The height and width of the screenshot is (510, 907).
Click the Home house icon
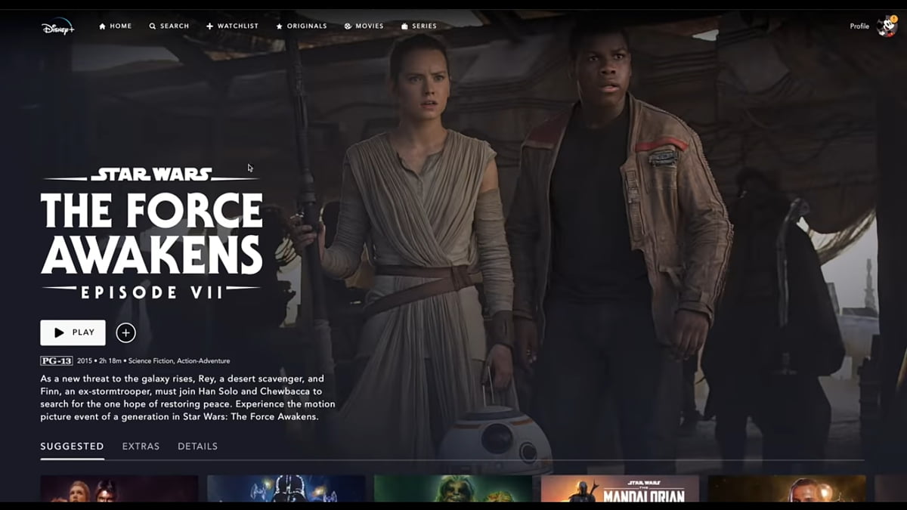pyautogui.click(x=102, y=25)
